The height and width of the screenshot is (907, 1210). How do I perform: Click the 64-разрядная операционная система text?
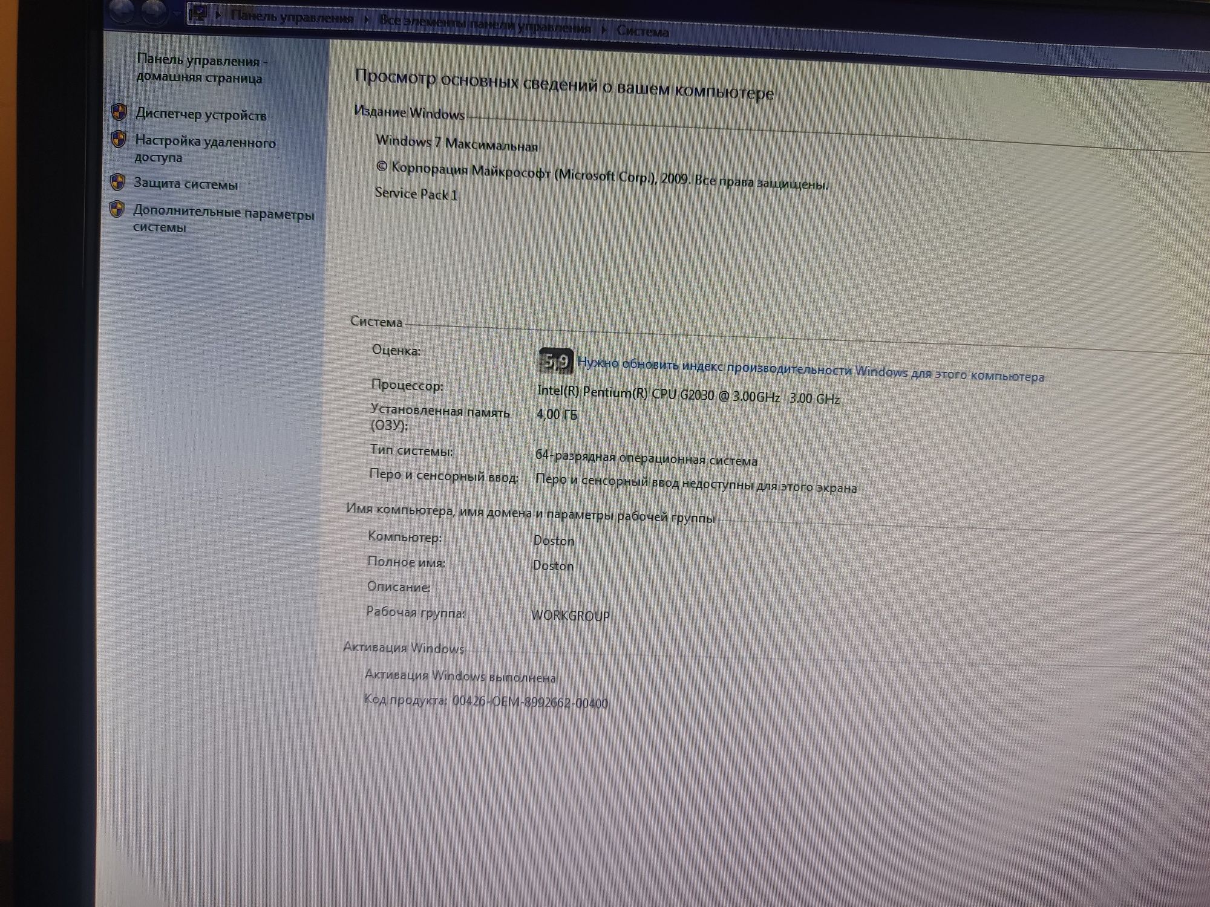pos(646,458)
